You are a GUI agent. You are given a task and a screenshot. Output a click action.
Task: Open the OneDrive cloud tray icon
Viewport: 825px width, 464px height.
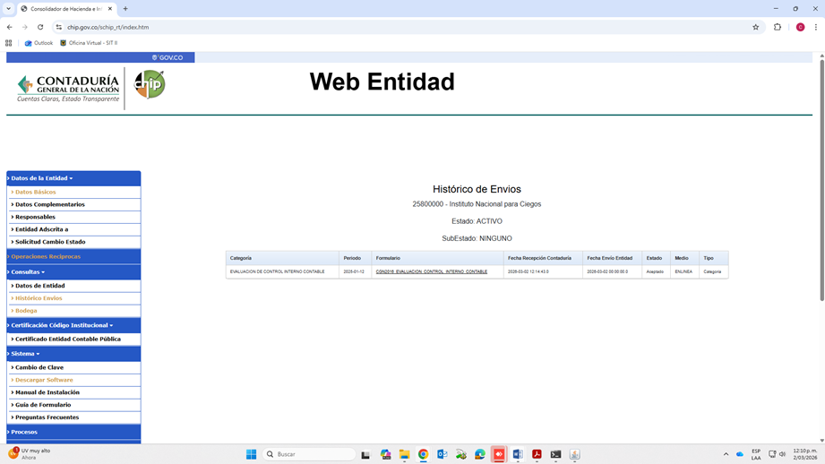pyautogui.click(x=740, y=454)
